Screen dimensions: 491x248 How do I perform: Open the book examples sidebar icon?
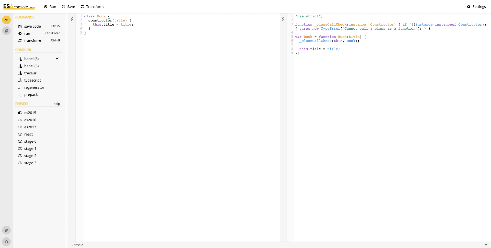click(6, 31)
